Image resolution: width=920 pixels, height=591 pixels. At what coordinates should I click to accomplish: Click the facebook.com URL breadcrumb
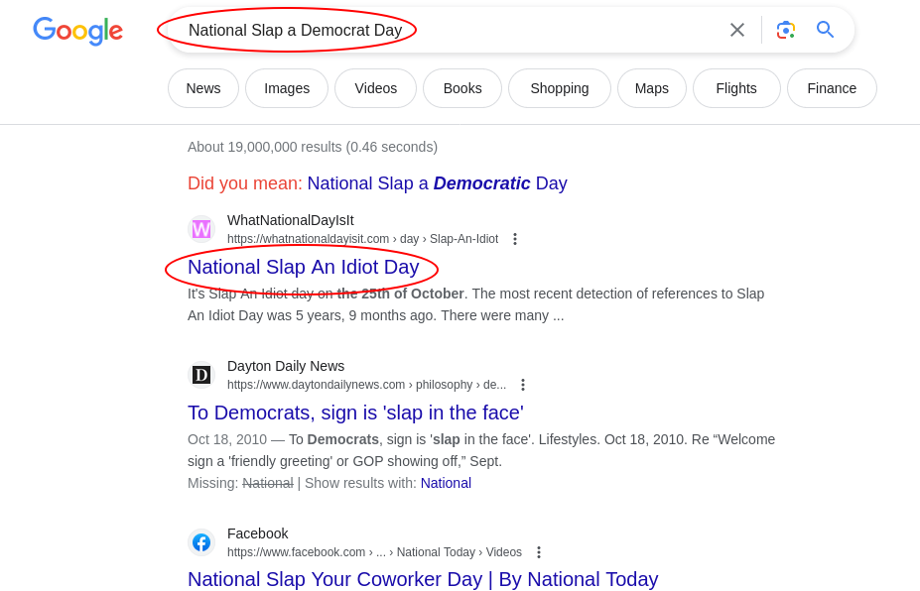pyautogui.click(x=374, y=552)
